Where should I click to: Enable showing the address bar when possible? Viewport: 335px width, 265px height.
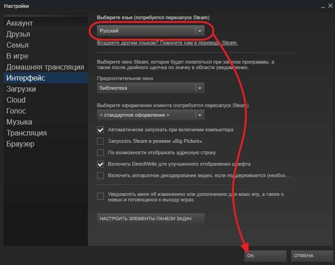coord(100,152)
